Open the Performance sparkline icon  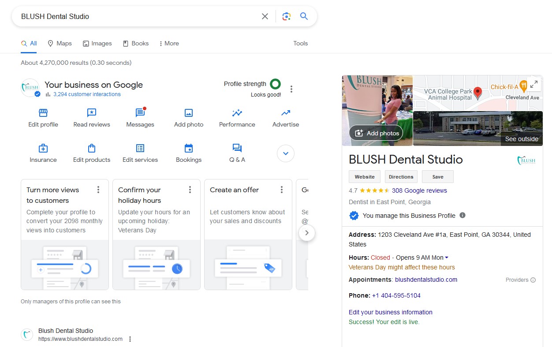click(237, 113)
